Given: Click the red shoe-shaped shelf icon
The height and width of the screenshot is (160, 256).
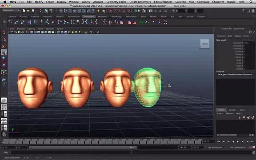Looking at the screenshot, I should point(135,23).
